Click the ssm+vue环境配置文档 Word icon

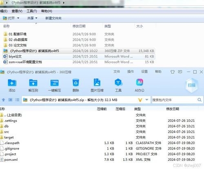pyautogui.click(x=5, y=62)
